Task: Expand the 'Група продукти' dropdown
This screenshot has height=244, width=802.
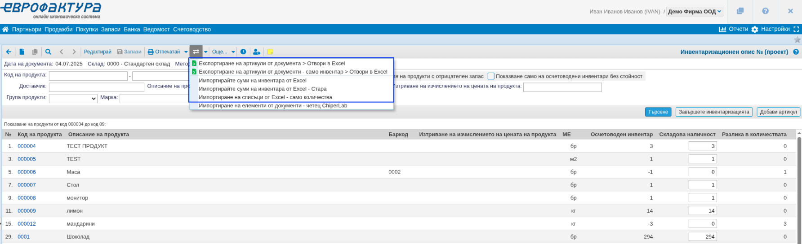Action: click(73, 98)
